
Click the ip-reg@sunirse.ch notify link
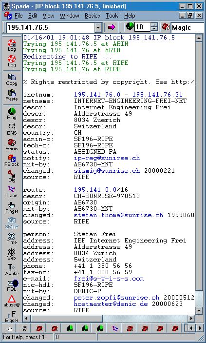tap(107, 158)
